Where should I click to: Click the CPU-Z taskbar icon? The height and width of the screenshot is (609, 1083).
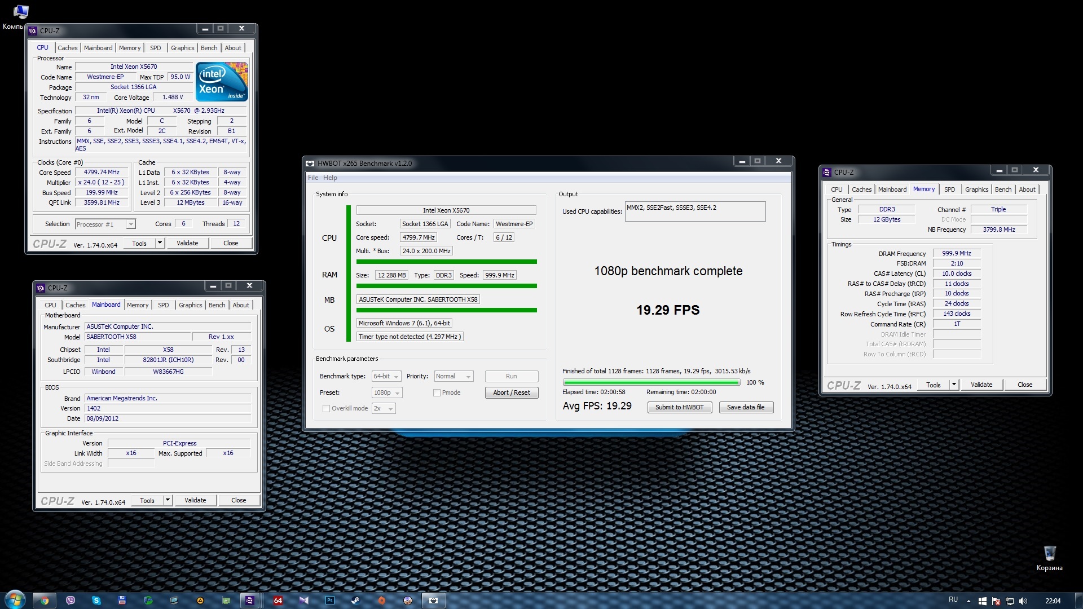coord(250,601)
